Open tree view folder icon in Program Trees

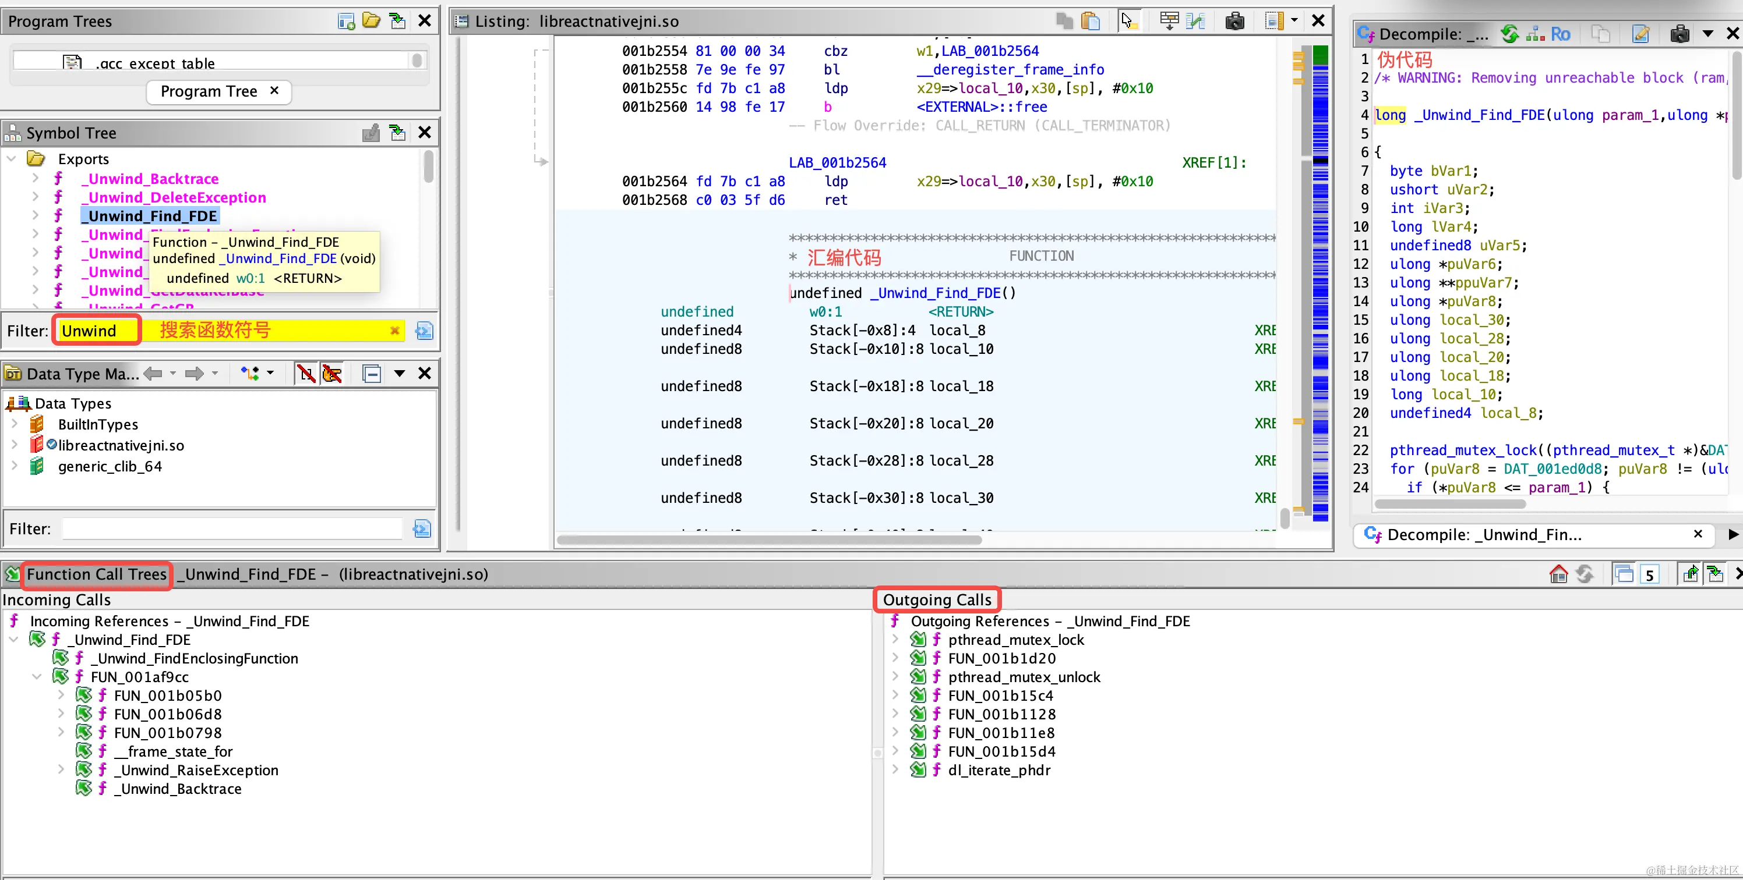click(372, 20)
